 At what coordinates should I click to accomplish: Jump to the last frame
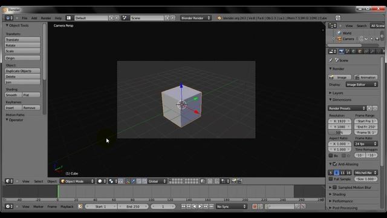(x=211, y=206)
